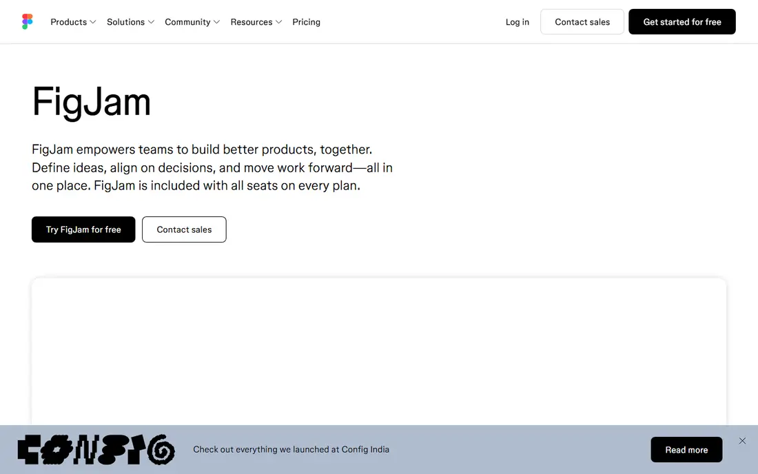The width and height of the screenshot is (758, 474).
Task: Click the FigJam heading text
Action: point(92,102)
